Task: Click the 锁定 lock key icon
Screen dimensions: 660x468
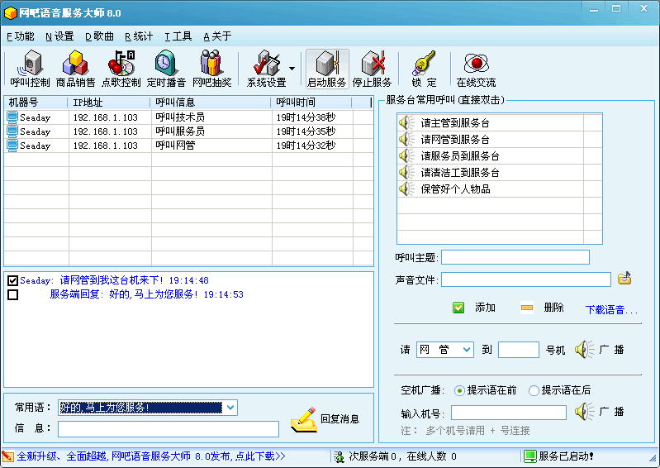Action: [x=424, y=69]
